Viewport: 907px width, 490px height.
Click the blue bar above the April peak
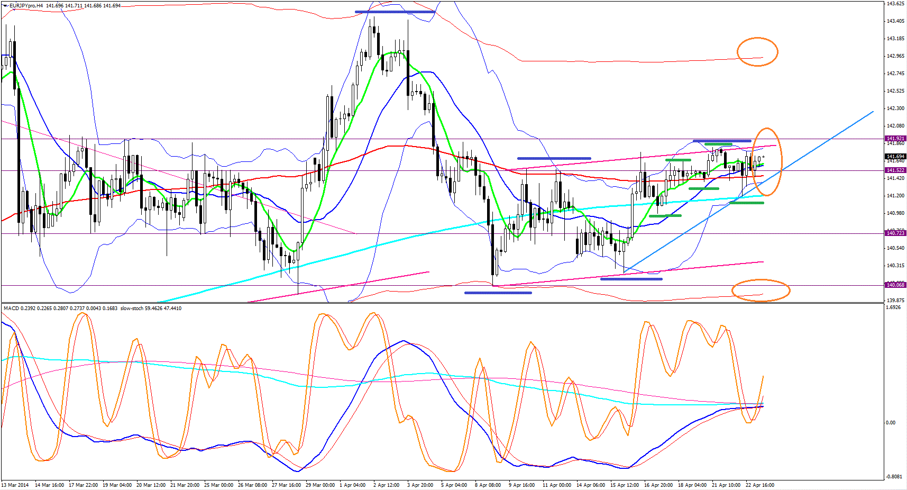click(x=395, y=12)
